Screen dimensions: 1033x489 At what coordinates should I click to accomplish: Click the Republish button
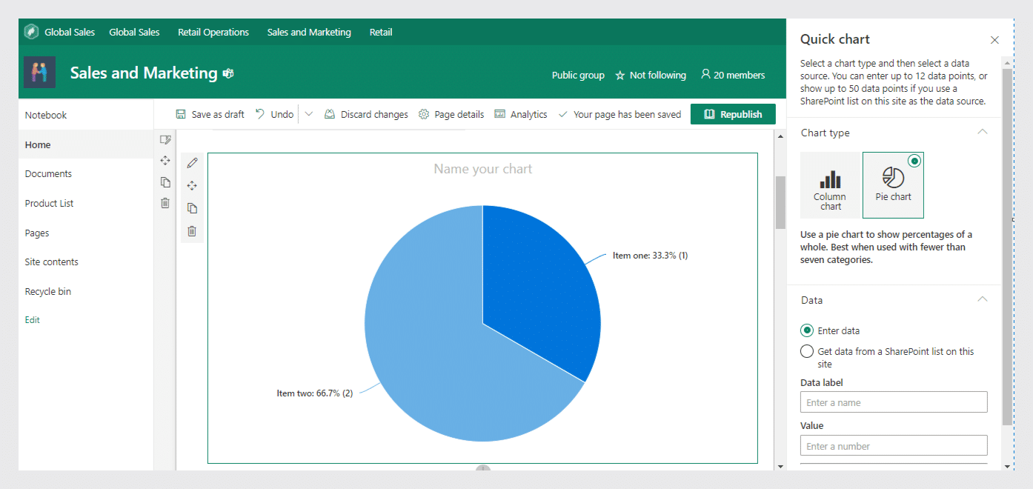[x=733, y=113]
